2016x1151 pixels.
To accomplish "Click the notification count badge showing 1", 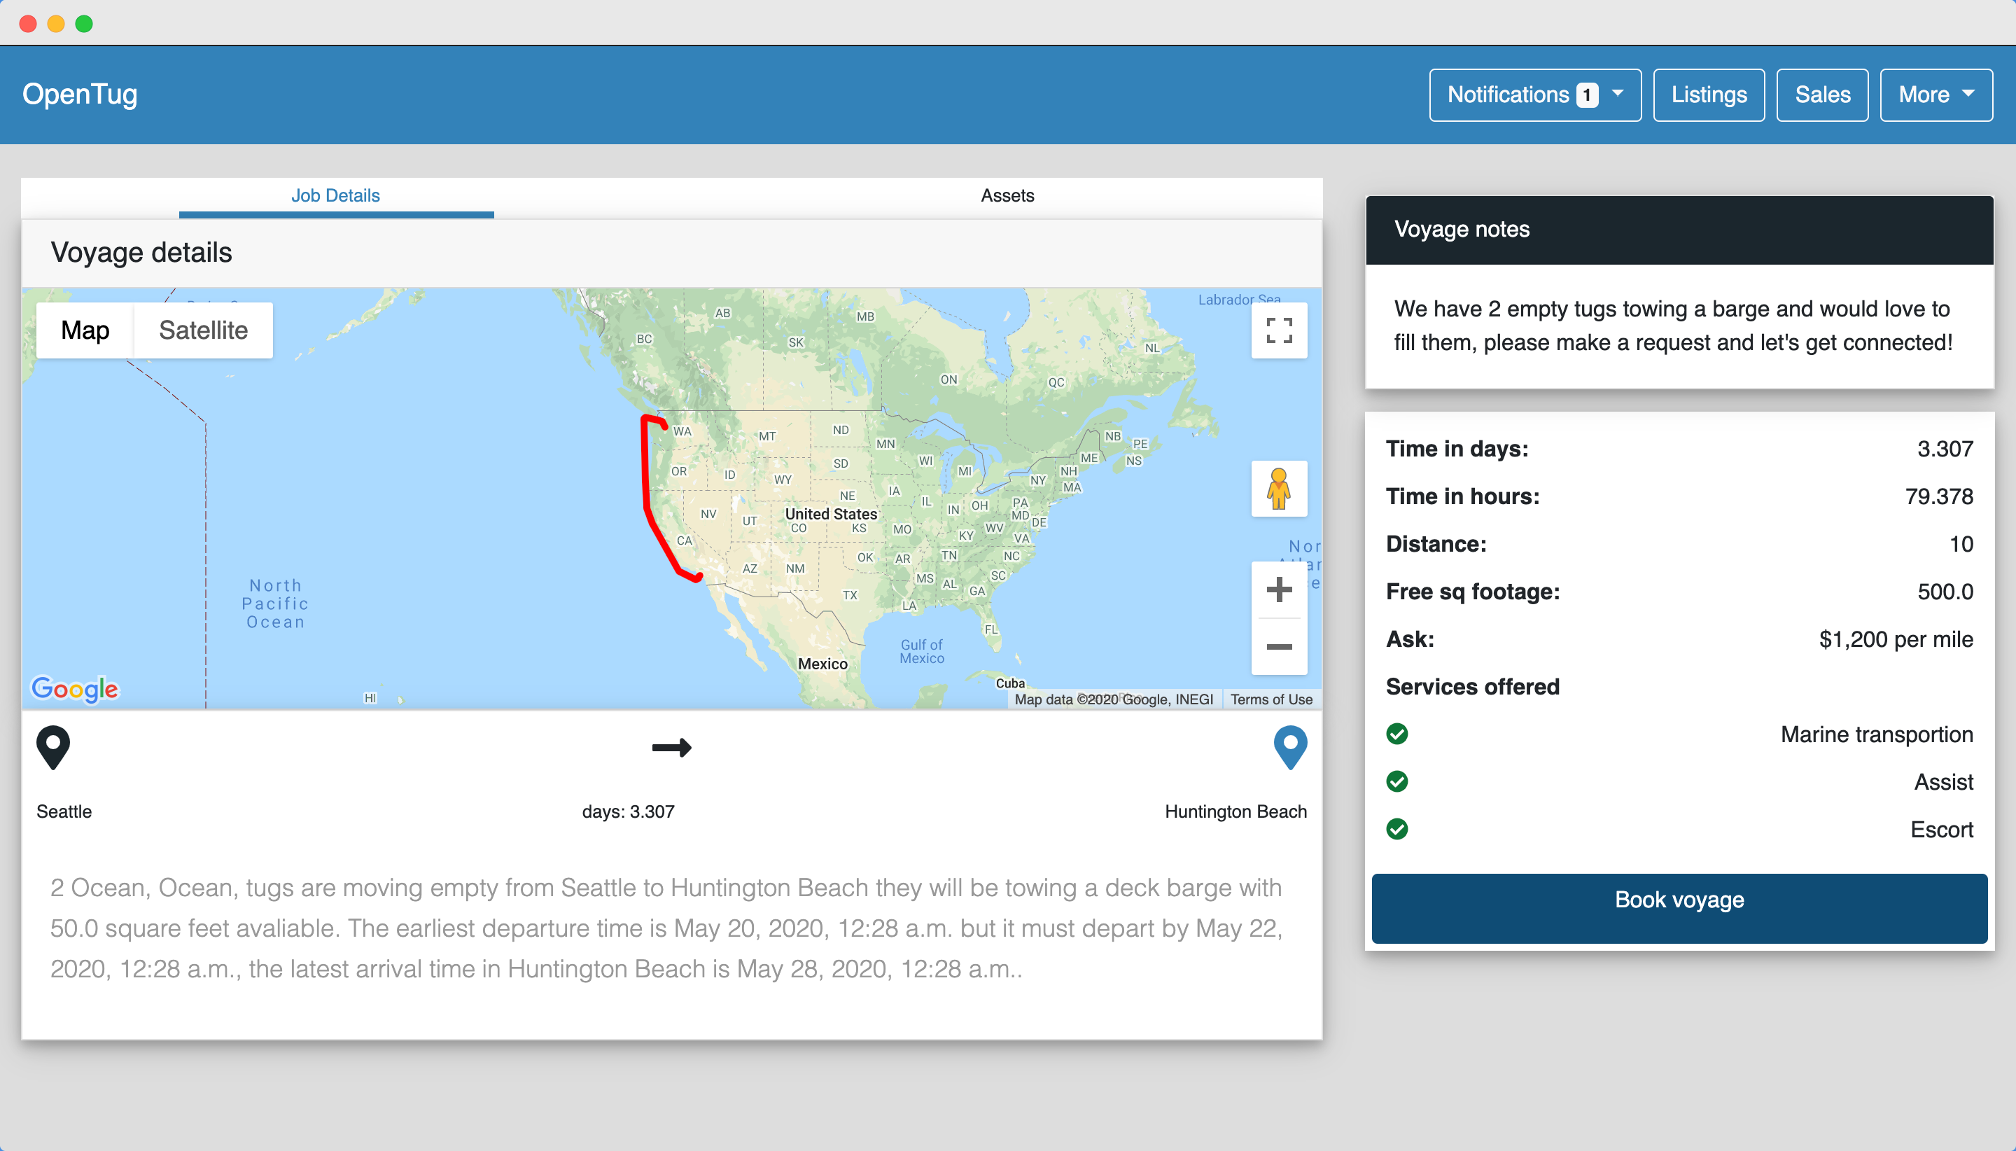I will point(1587,95).
